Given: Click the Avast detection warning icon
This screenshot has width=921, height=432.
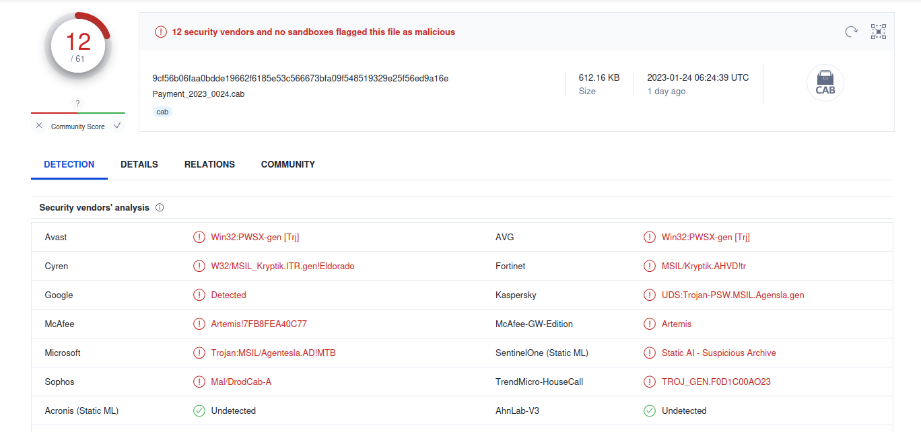Looking at the screenshot, I should (x=199, y=237).
